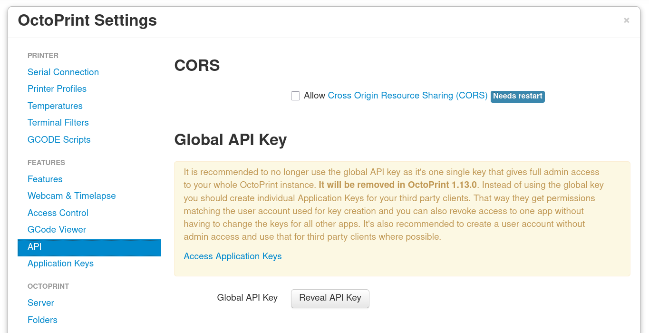Click the Needs restart badge
This screenshot has width=649, height=333.
click(x=517, y=96)
